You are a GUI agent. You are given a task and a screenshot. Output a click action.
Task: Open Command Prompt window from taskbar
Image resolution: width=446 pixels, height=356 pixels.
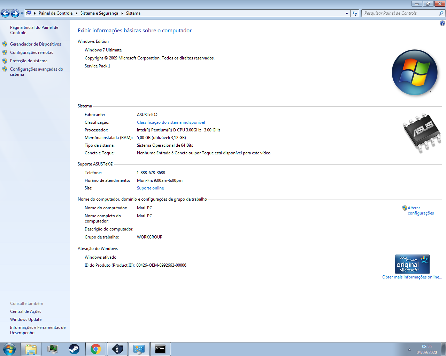point(161,349)
